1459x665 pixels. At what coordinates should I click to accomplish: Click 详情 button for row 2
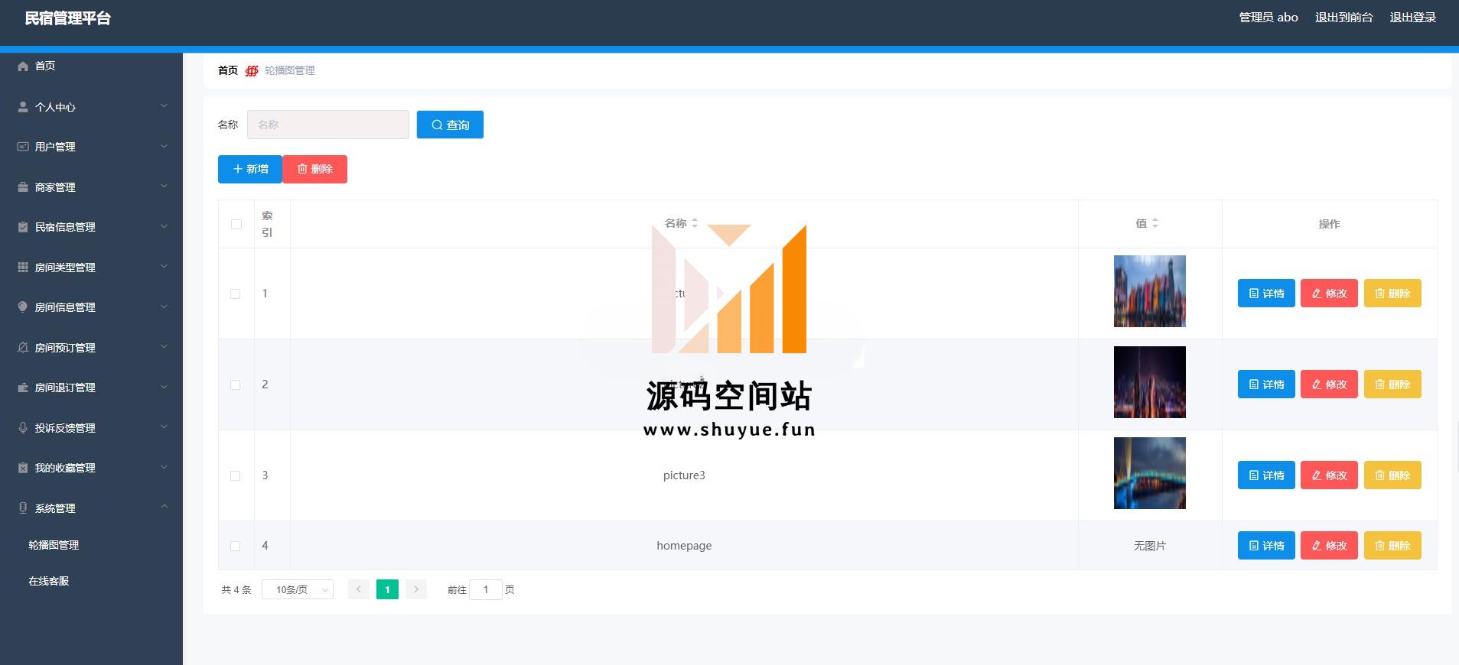pos(1266,384)
